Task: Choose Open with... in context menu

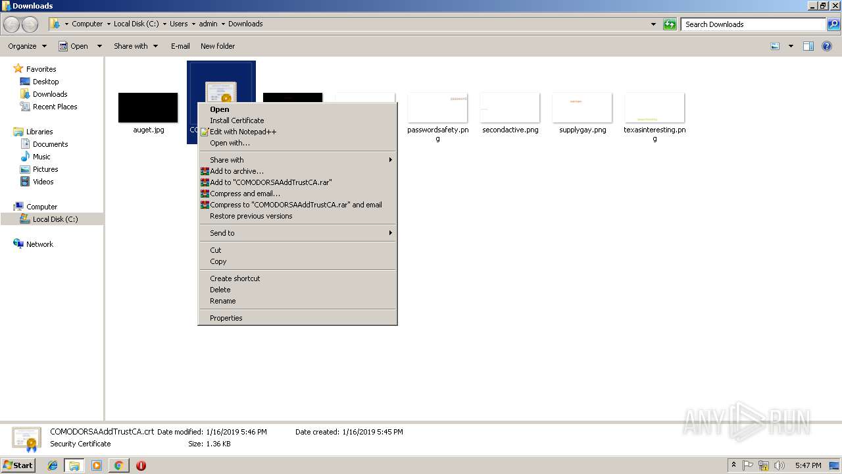Action: click(297, 143)
